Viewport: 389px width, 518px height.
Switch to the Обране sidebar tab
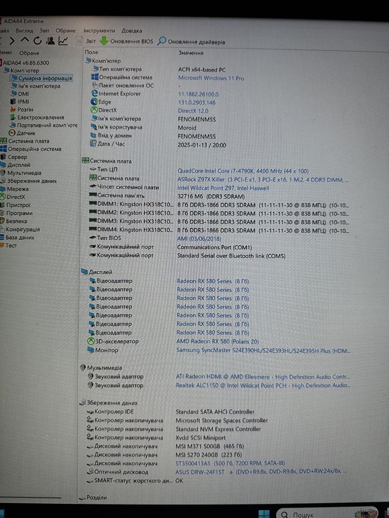(29, 53)
